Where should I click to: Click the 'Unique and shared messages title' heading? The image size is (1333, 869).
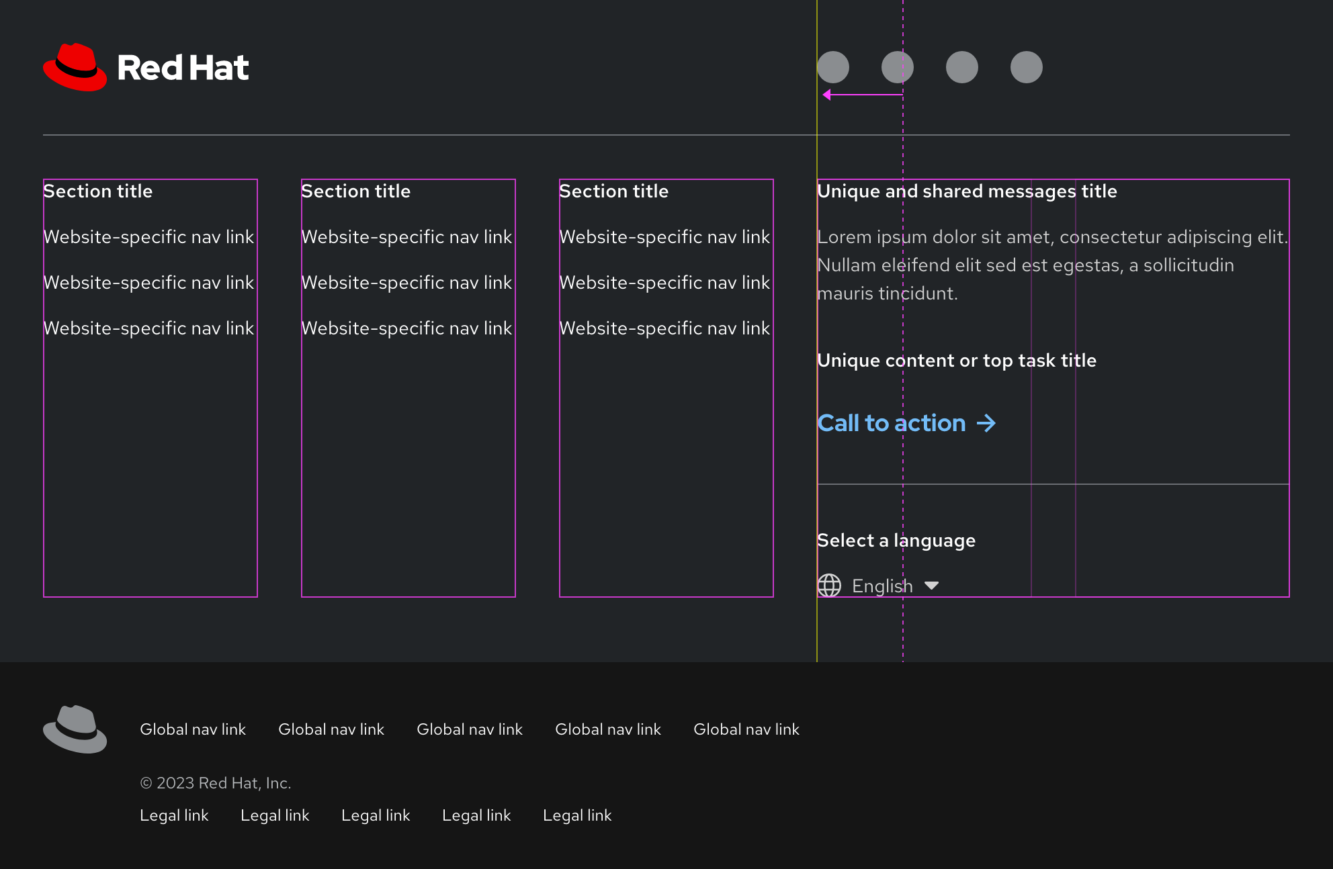pyautogui.click(x=967, y=191)
